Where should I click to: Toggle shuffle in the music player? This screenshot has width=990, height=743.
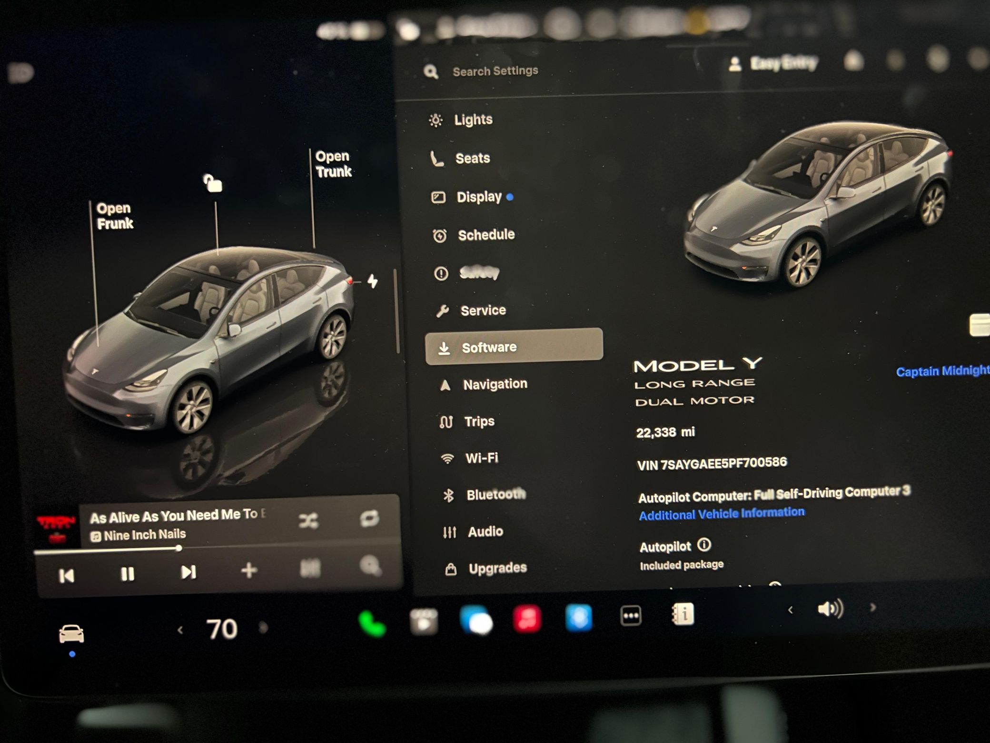308,521
